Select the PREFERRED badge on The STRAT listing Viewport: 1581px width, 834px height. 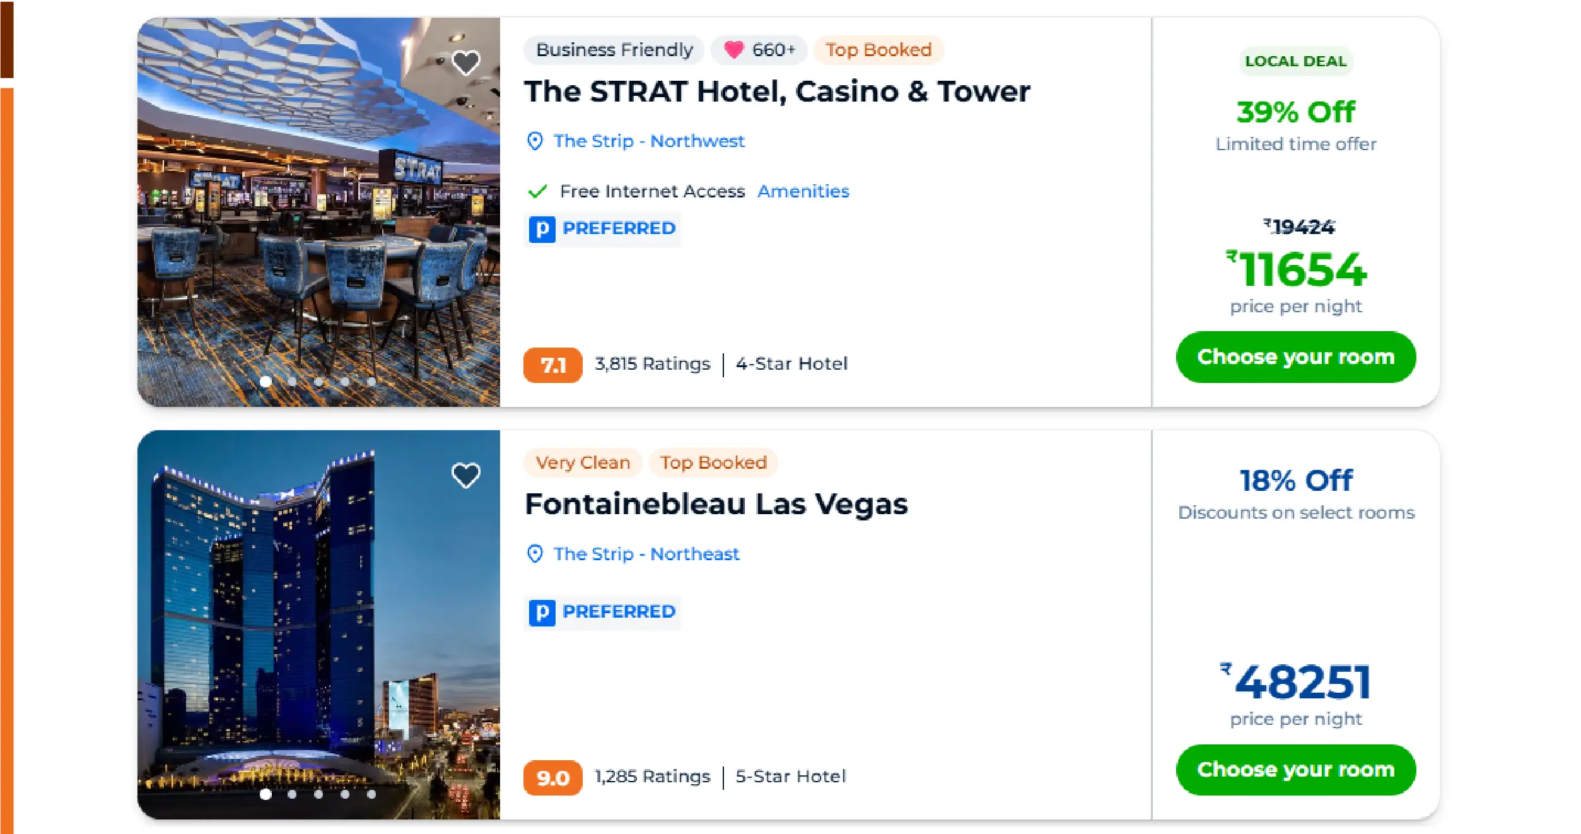[602, 228]
